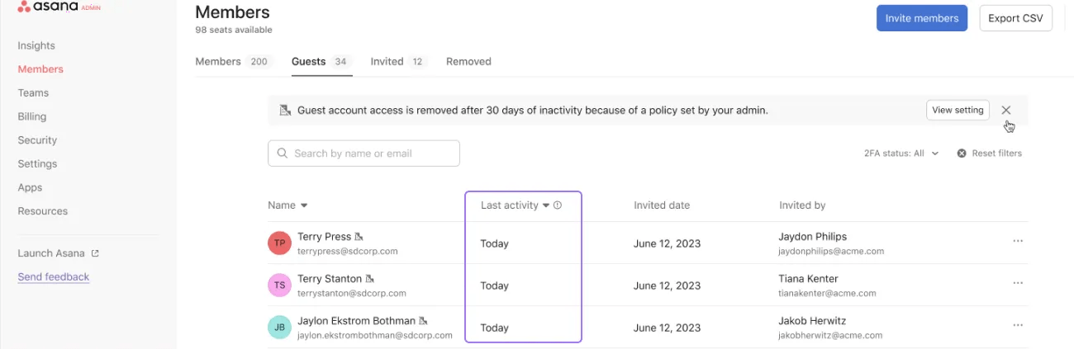Screen dimensions: 1074x349
Task: Click the Export CSV button
Action: pyautogui.click(x=1015, y=18)
